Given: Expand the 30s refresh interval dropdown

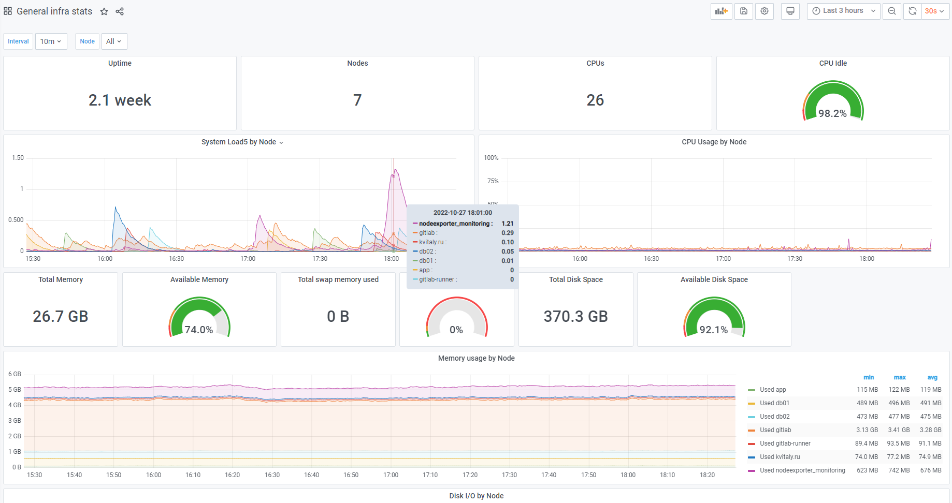Looking at the screenshot, I should (x=935, y=11).
